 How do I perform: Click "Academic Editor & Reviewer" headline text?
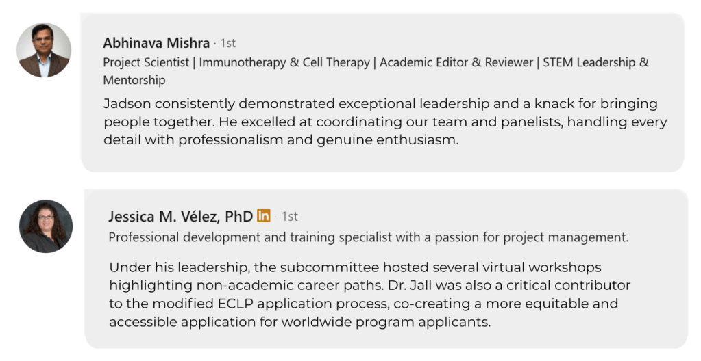pyautogui.click(x=456, y=62)
